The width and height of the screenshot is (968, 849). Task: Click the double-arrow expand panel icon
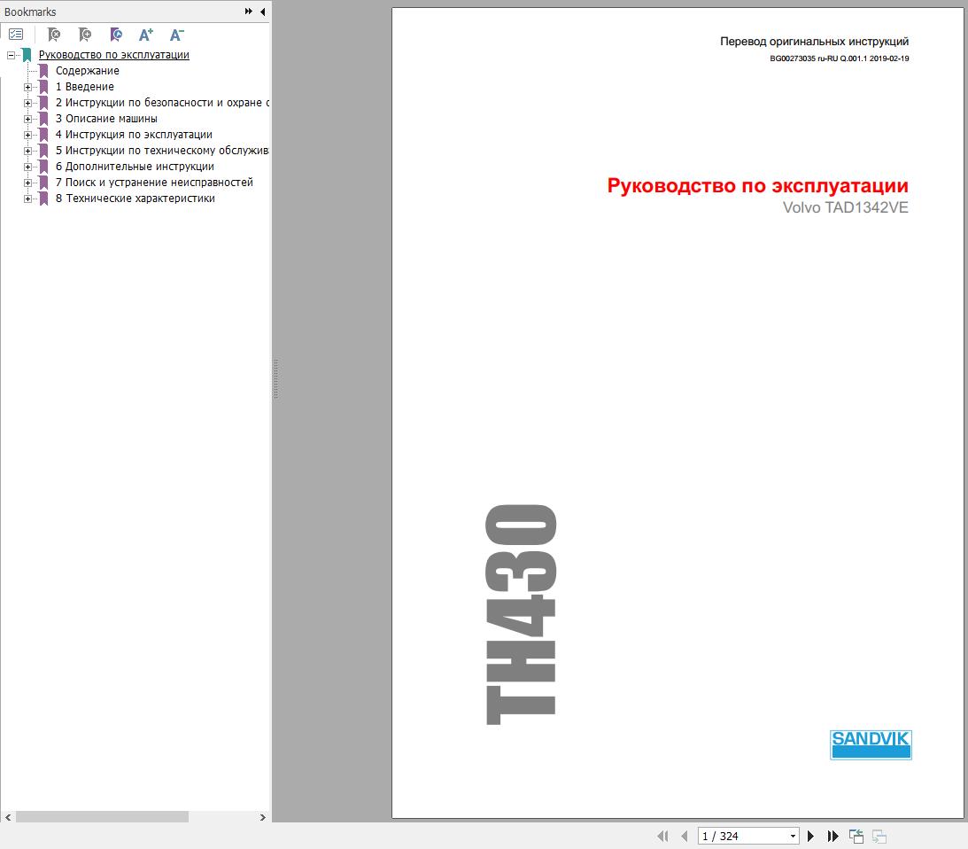pyautogui.click(x=248, y=12)
